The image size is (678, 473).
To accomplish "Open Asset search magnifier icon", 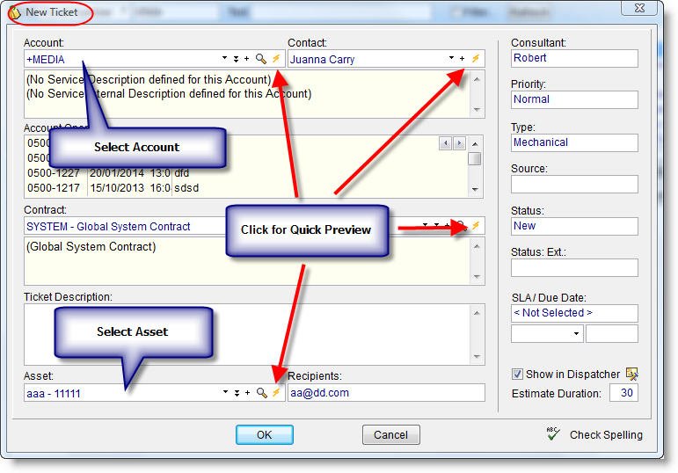I will [261, 393].
